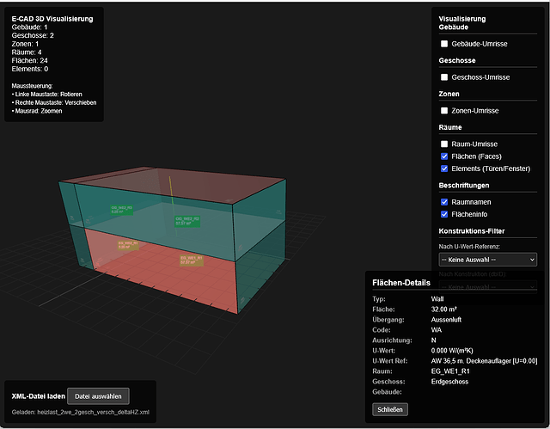Screen dimensions: 550x429
Task: Uncheck the Flächen (Faces) checkbox
Action: [444, 156]
